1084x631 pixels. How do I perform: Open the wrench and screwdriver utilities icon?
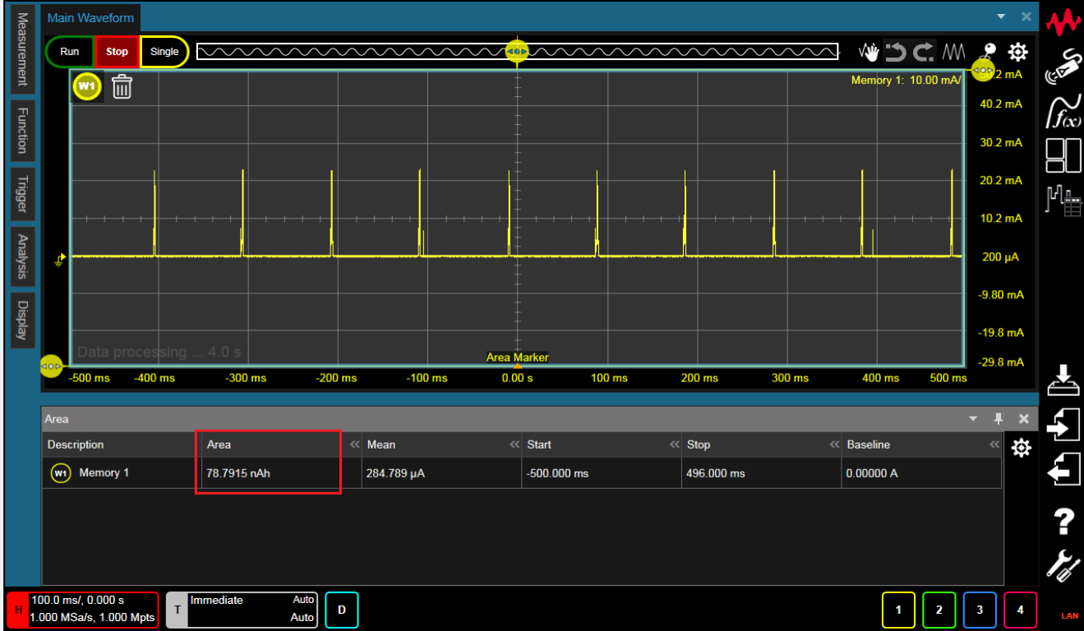point(1063,565)
